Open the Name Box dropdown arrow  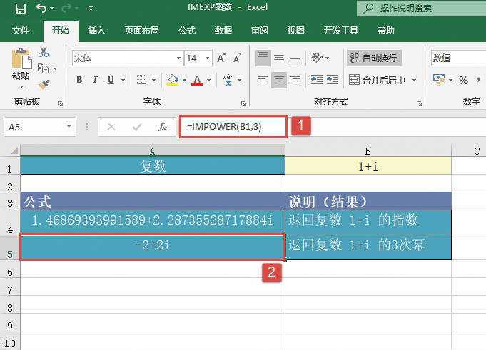(x=69, y=127)
